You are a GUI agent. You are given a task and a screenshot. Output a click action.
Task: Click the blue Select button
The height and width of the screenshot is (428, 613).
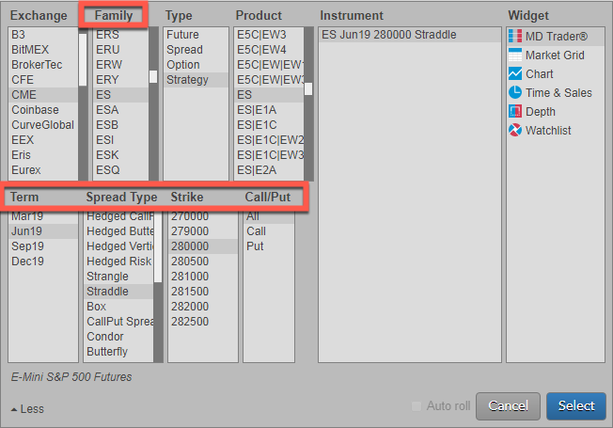pos(575,406)
